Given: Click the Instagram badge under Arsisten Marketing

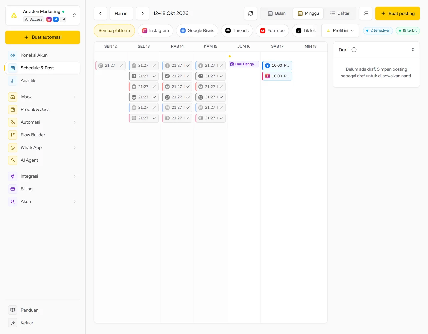Looking at the screenshot, I should click(49, 19).
